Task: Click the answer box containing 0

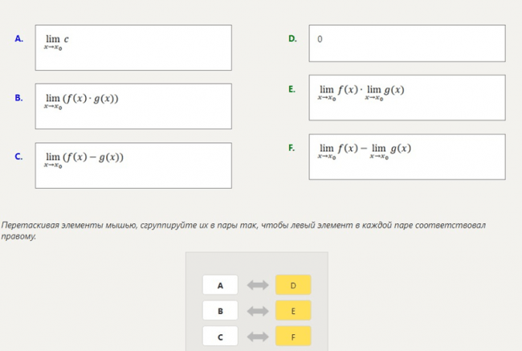Action: (407, 43)
